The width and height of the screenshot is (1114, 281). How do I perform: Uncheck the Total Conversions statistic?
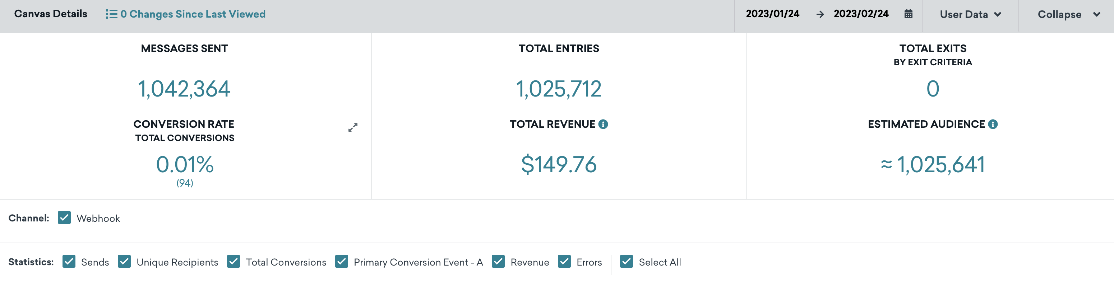pyautogui.click(x=234, y=262)
